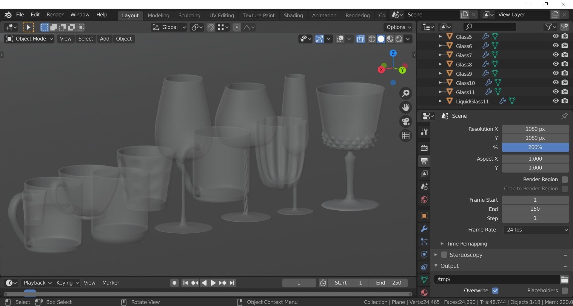Open the outliner filter dropdown

(x=551, y=27)
